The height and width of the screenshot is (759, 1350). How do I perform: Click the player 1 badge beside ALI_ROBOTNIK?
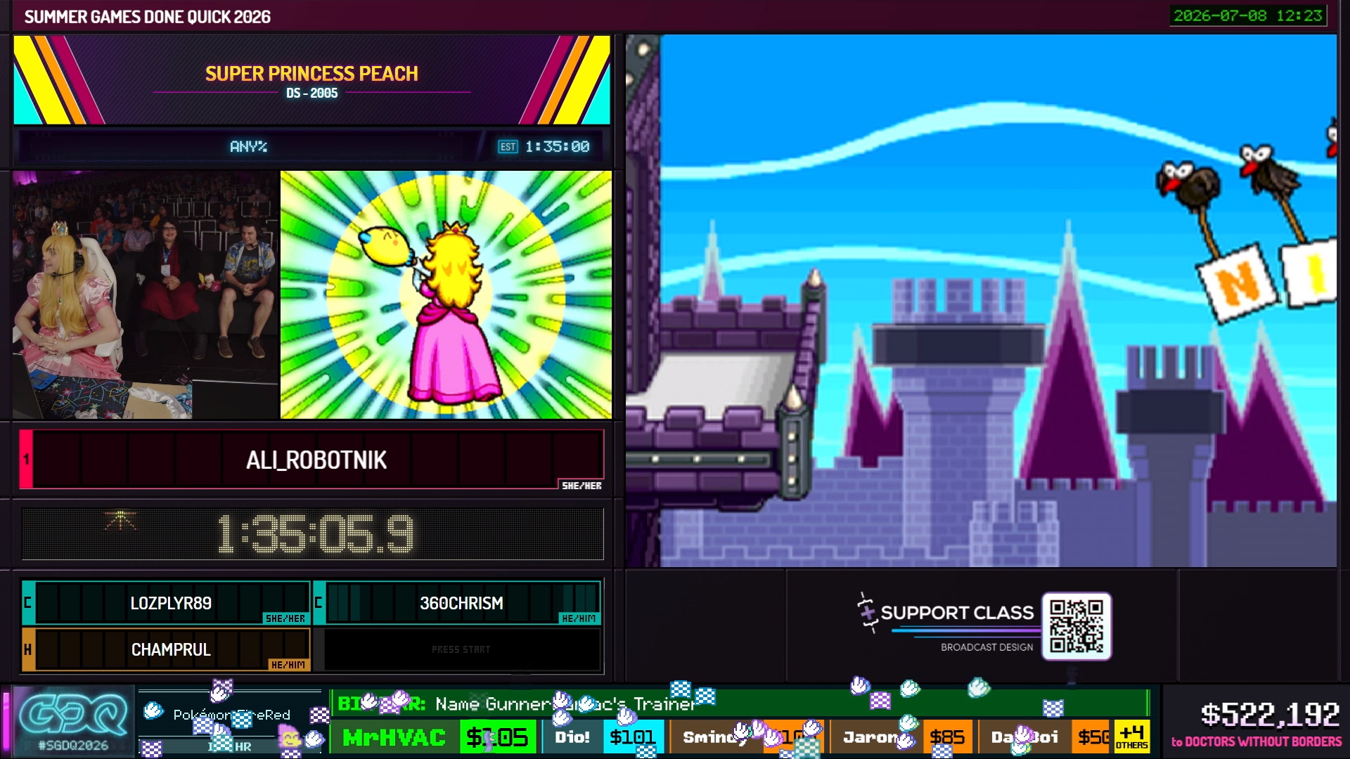click(26, 460)
